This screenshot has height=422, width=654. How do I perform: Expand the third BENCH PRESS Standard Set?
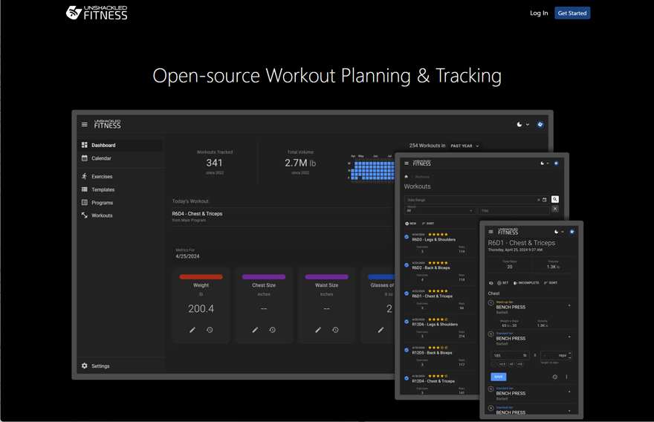pyautogui.click(x=569, y=392)
